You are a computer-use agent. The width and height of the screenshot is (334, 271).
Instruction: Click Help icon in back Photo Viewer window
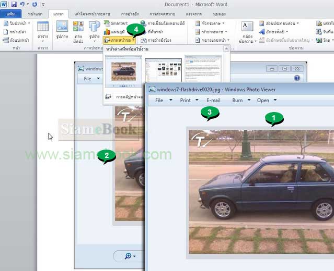[297, 78]
